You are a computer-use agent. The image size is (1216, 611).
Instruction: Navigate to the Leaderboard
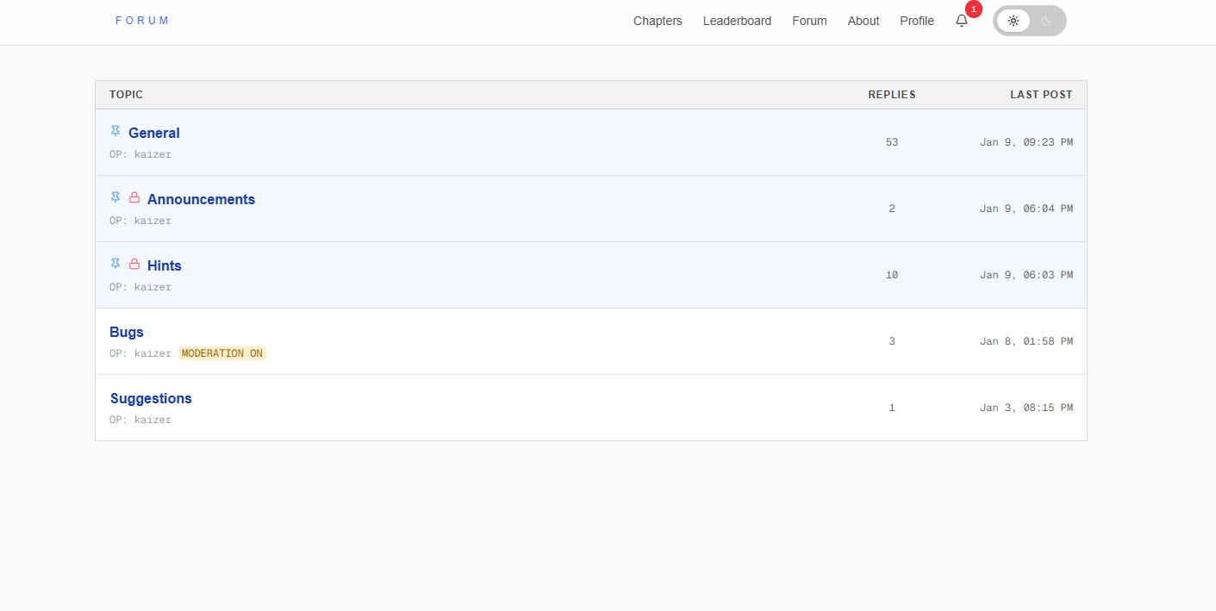coord(737,21)
